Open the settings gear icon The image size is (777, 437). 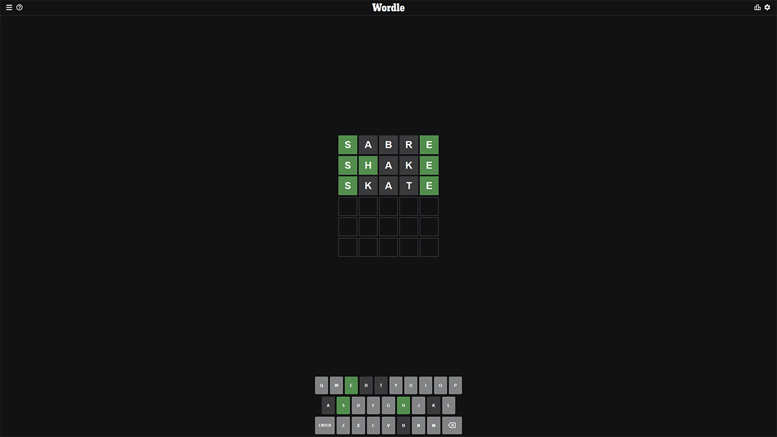pyautogui.click(x=768, y=8)
